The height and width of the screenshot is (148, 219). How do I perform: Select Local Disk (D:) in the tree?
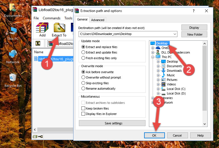tap(176, 93)
